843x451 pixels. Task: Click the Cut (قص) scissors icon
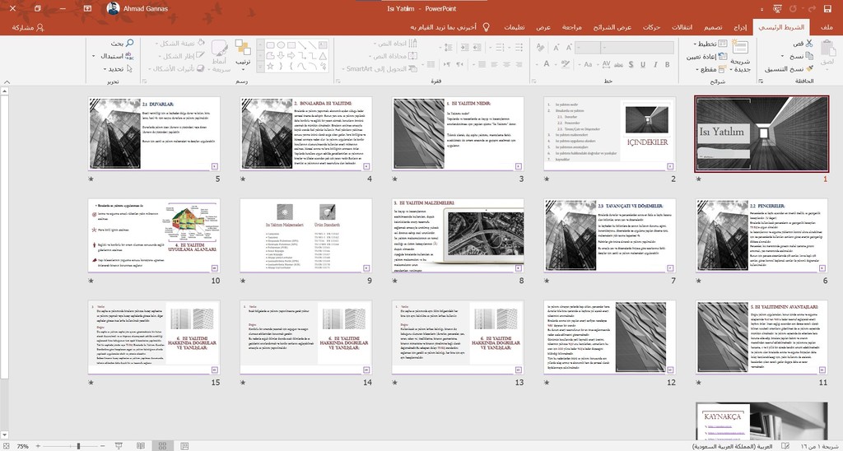[808, 43]
